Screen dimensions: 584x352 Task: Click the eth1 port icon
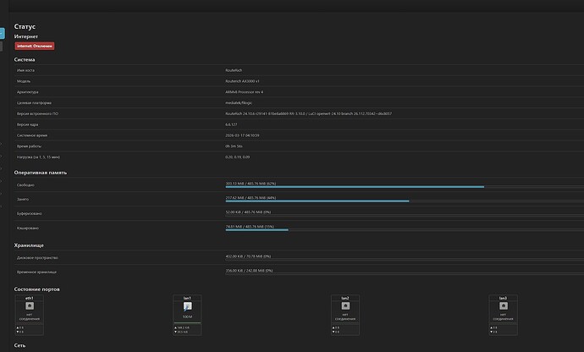click(30, 305)
